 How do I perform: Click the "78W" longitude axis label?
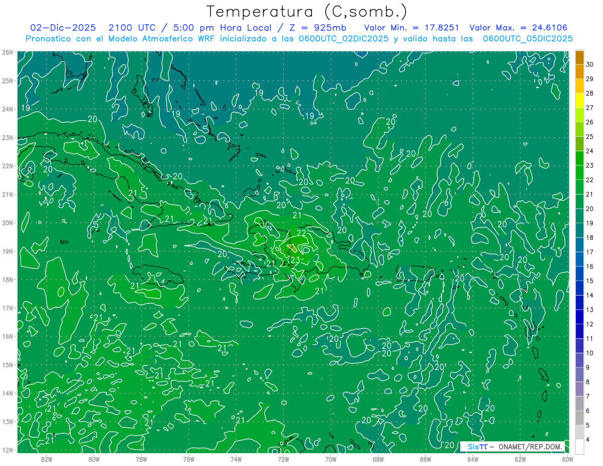(x=141, y=459)
